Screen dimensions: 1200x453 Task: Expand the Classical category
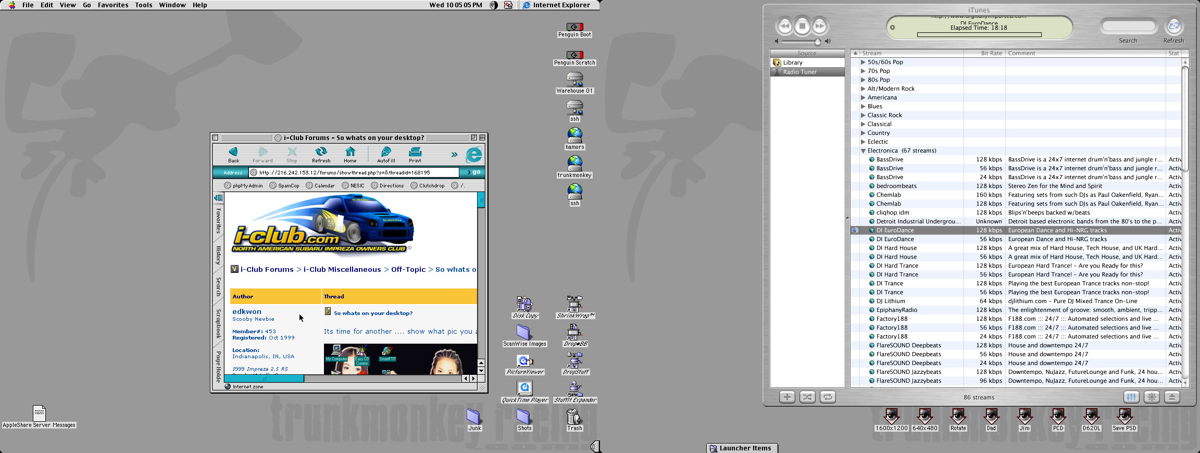click(x=863, y=124)
